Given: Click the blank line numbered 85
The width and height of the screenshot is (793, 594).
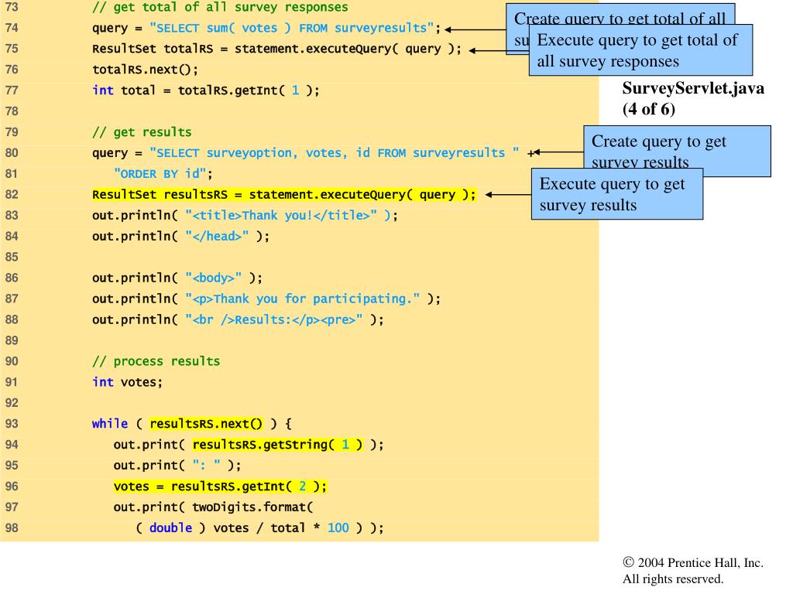Looking at the screenshot, I should [12, 257].
